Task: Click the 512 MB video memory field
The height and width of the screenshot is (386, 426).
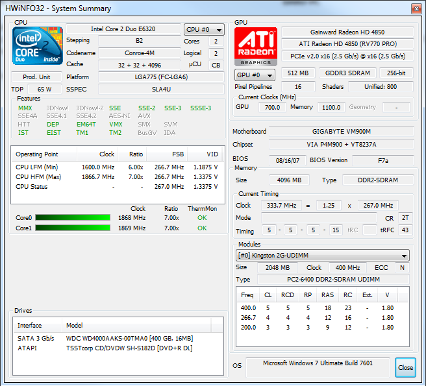Action: click(x=298, y=73)
